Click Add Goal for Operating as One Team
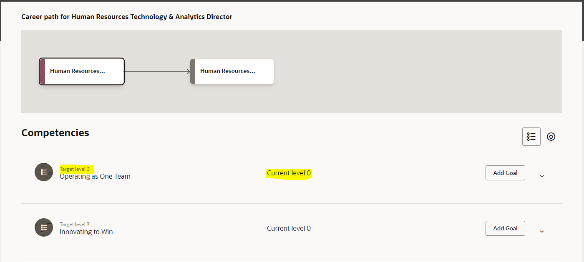The image size is (584, 262). click(505, 172)
